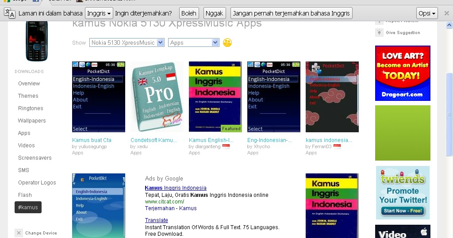
Task: Click the www.citcat.com/ ad URL
Action: click(x=165, y=202)
